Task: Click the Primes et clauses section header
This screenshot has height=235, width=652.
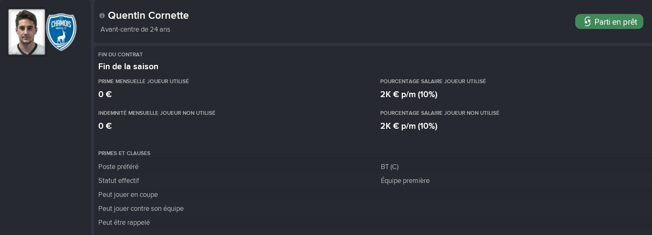Action: pyautogui.click(x=124, y=153)
